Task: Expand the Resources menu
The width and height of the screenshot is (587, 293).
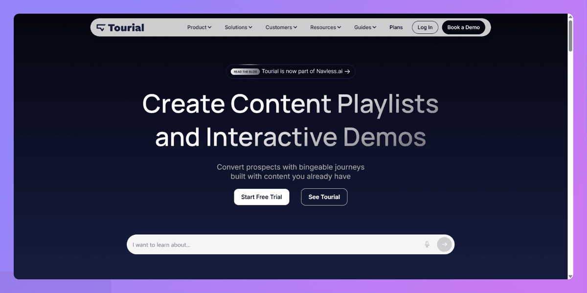Action: [x=325, y=27]
